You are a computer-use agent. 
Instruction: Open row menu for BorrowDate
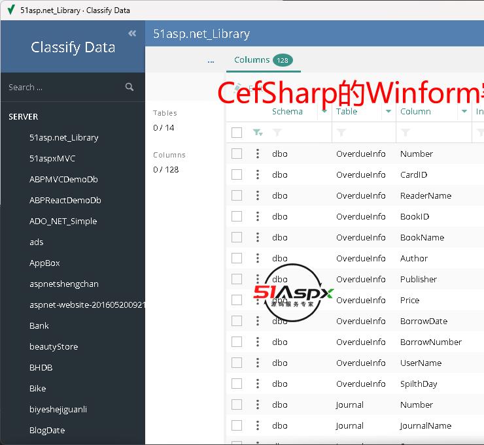[x=258, y=321]
